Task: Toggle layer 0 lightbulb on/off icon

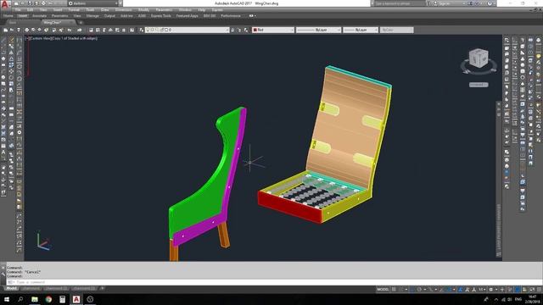Action: 148,30
